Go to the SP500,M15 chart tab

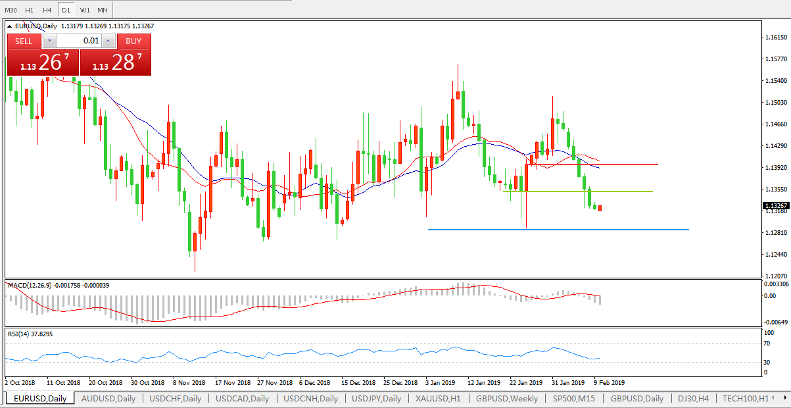point(573,398)
